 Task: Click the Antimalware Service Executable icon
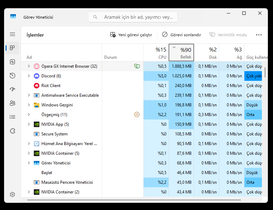pos(37,95)
